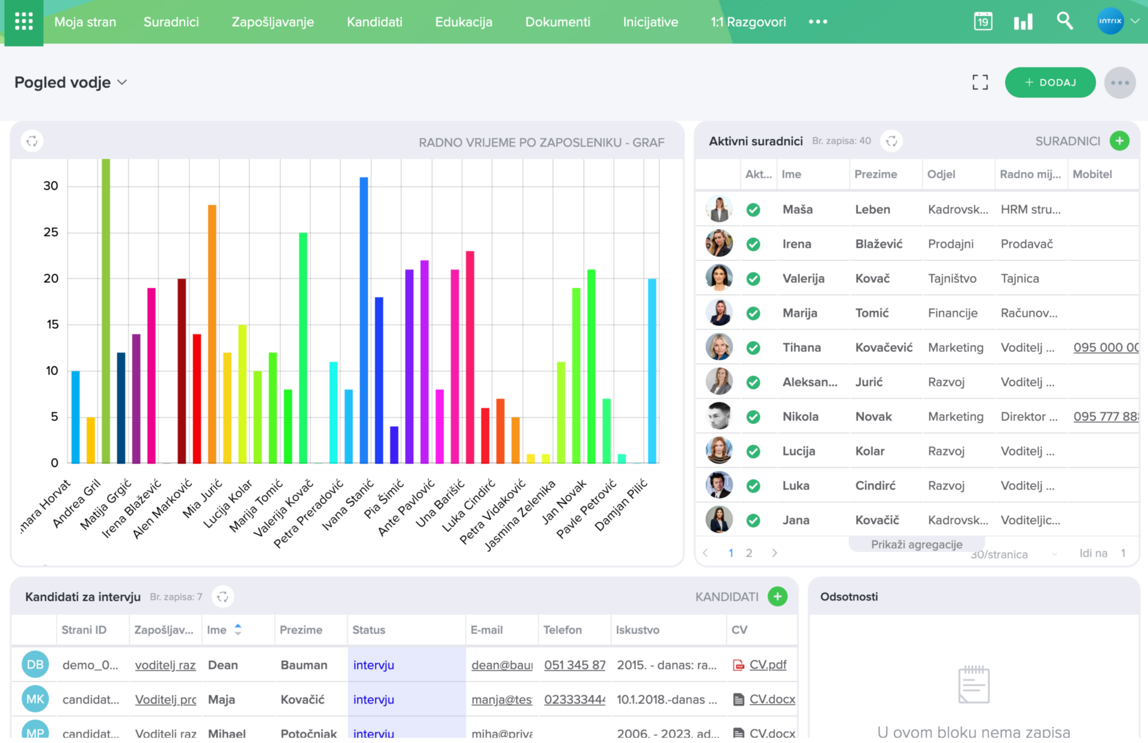Open the app launcher grid icon
Image resolution: width=1148 pixels, height=743 pixels.
click(x=24, y=22)
